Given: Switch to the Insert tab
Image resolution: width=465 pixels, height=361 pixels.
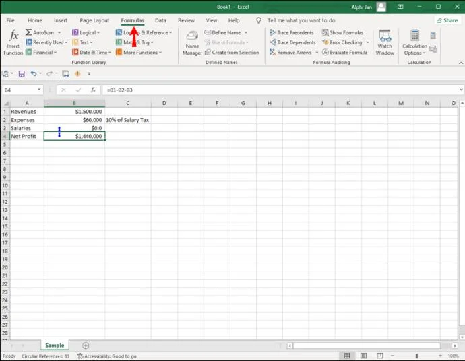Looking at the screenshot, I should 61,20.
